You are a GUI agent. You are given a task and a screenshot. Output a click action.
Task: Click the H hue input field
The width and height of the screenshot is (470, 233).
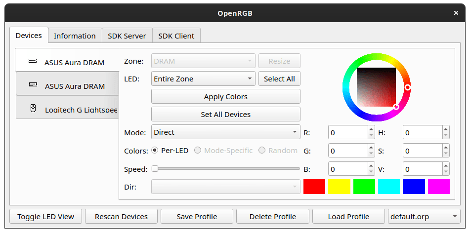click(x=423, y=132)
